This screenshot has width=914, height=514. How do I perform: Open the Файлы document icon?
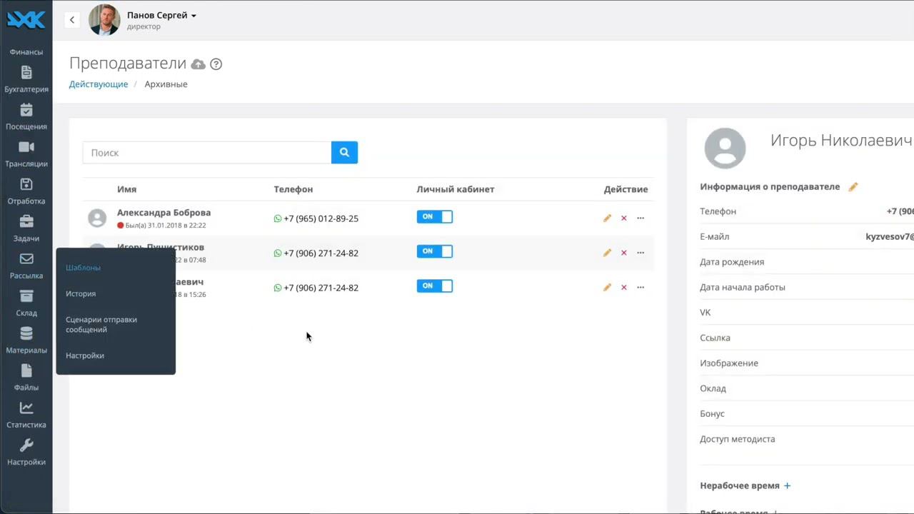(26, 370)
